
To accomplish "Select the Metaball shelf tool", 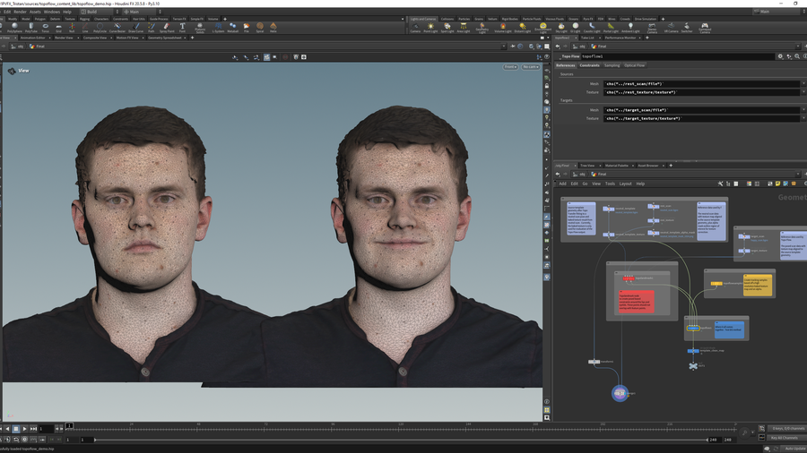I will (232, 27).
